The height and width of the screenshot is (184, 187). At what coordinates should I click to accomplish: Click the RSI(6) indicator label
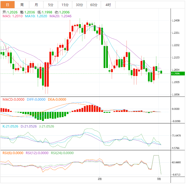[x=13, y=153]
